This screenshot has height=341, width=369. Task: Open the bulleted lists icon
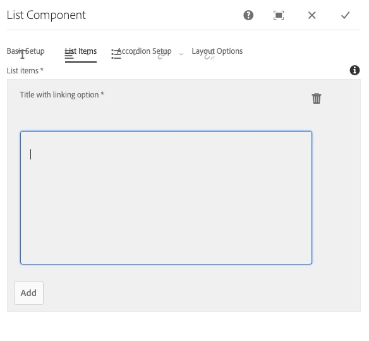pos(116,54)
